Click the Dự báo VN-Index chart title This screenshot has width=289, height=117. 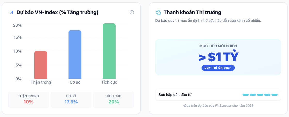point(57,12)
